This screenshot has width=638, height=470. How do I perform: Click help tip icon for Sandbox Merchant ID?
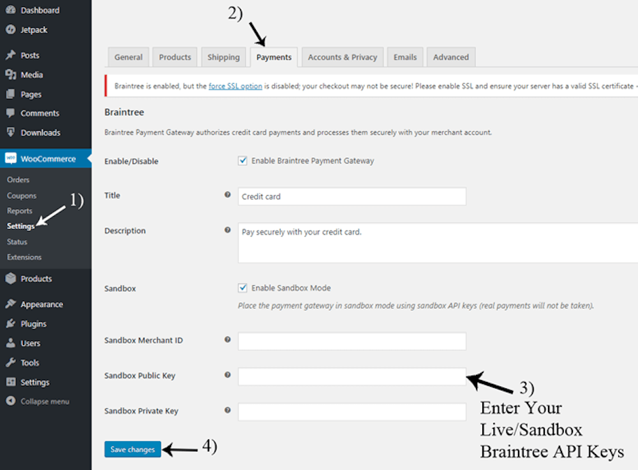tap(228, 339)
